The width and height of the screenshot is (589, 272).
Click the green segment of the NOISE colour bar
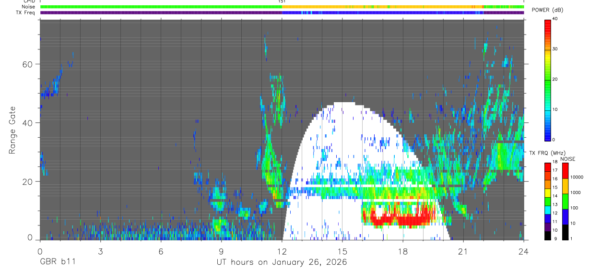click(x=565, y=201)
